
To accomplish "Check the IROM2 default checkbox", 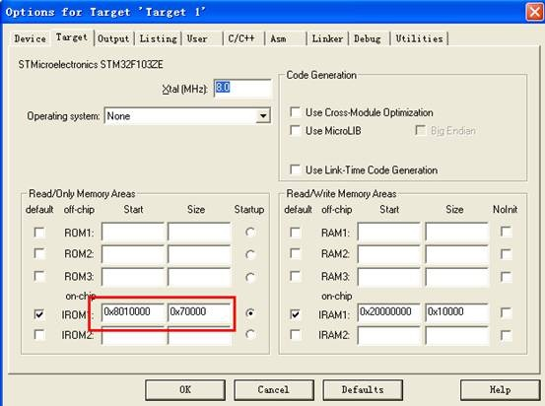I will click(39, 335).
